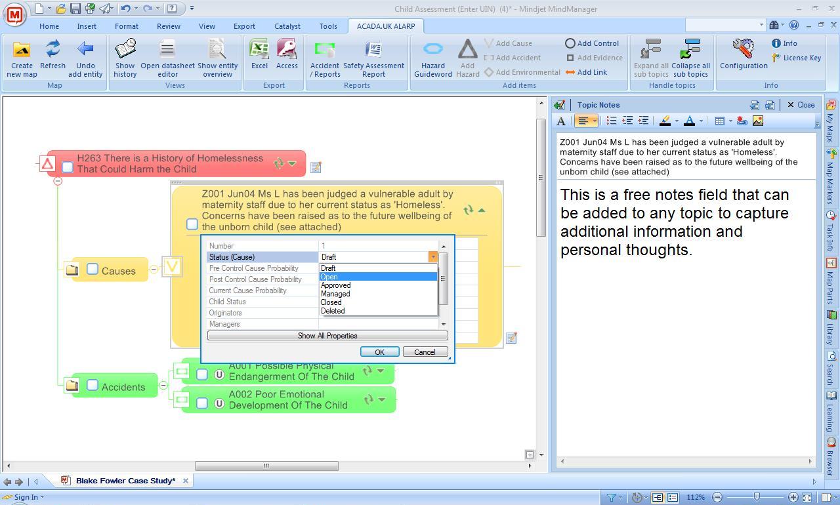Insert an image into the Topic Notes
Screen dimensions: 840x505
pyautogui.click(x=758, y=121)
